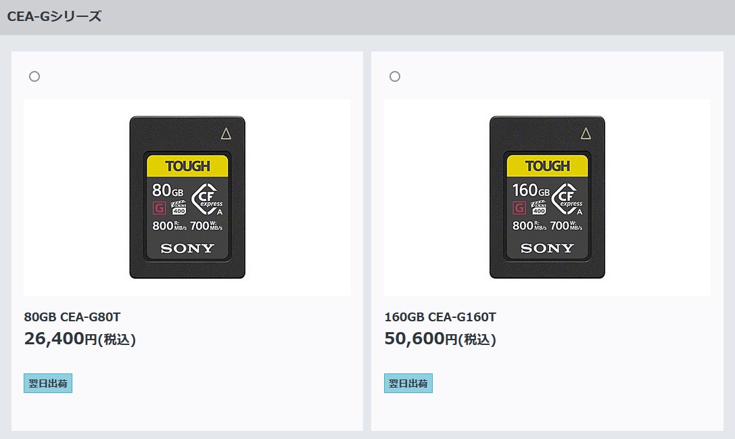
Task: Click the 翌日出荷 badge under 160GB card
Action: (408, 383)
